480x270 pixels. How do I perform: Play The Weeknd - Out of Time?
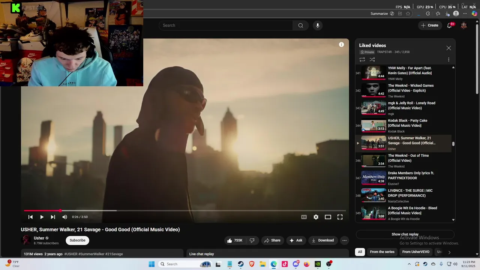403,161
